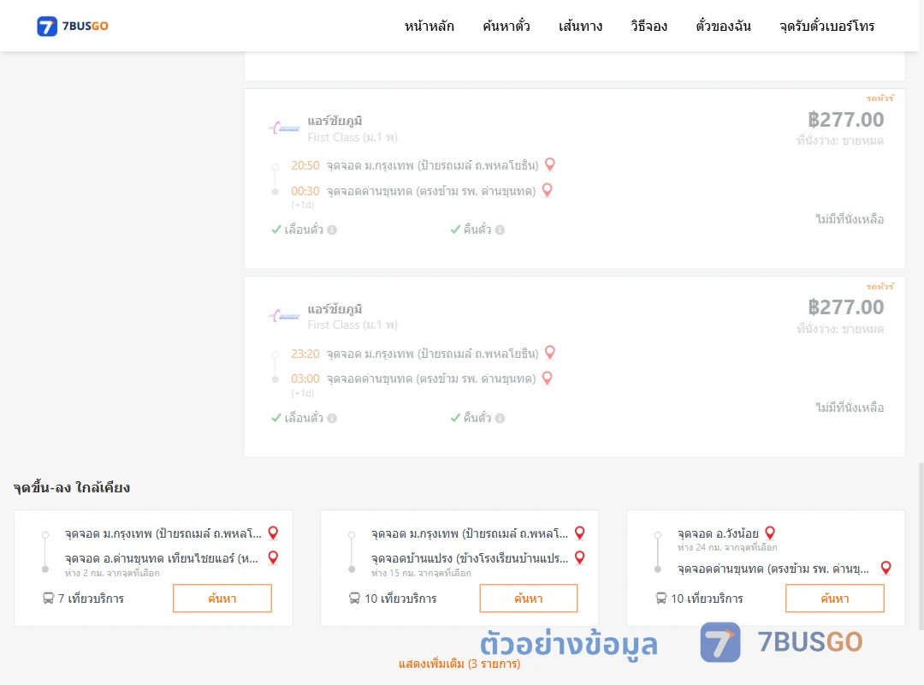Open the ค้นหาตั๋ว menu item

coord(506,26)
